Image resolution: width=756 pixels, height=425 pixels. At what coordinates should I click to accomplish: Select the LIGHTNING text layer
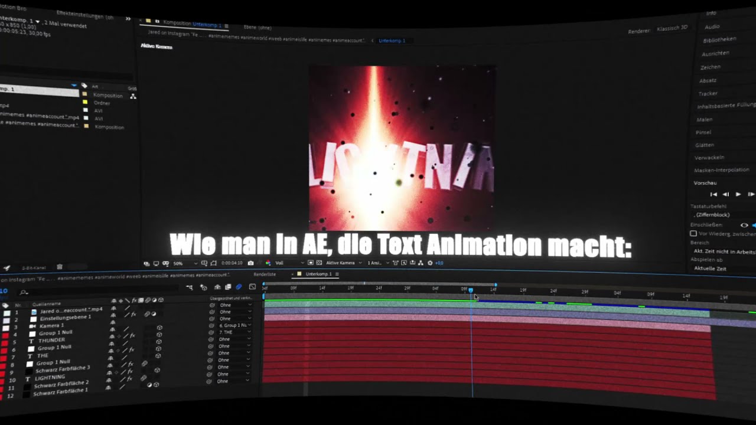point(50,377)
